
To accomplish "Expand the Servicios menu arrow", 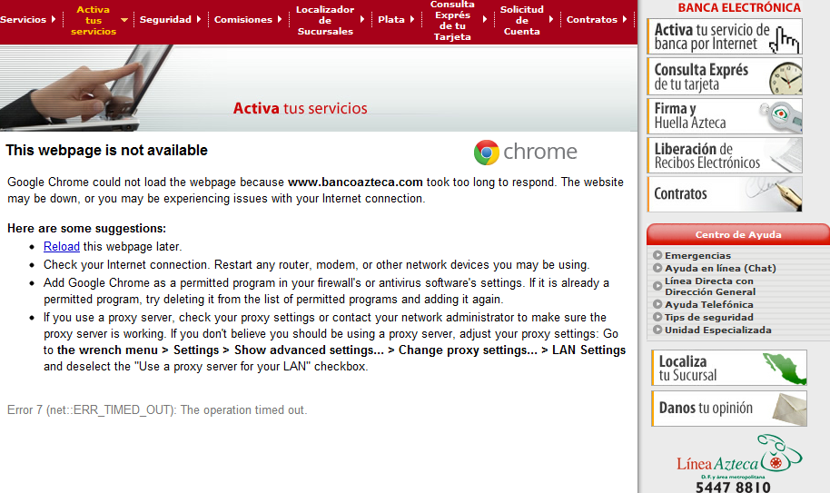I will [54, 19].
